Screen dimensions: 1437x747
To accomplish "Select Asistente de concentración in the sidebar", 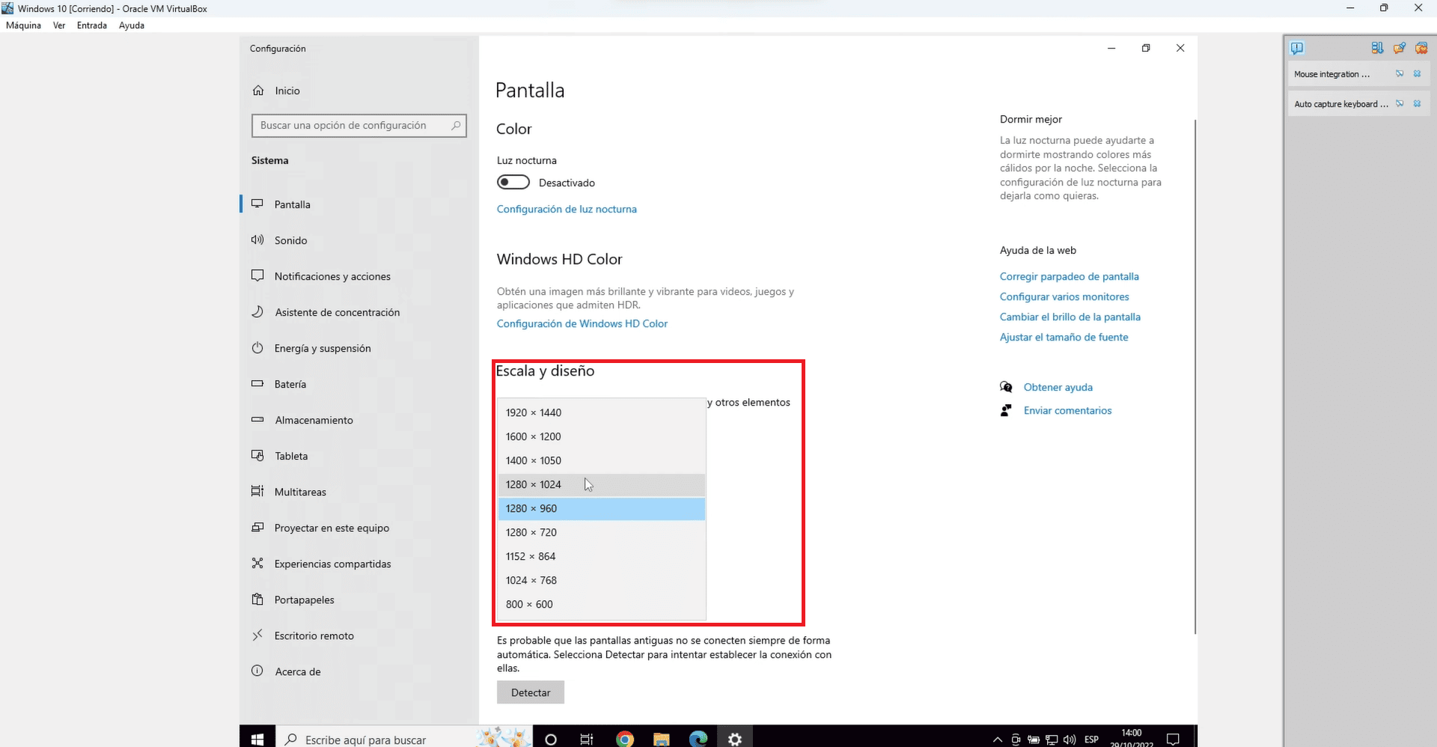I will tap(336, 312).
